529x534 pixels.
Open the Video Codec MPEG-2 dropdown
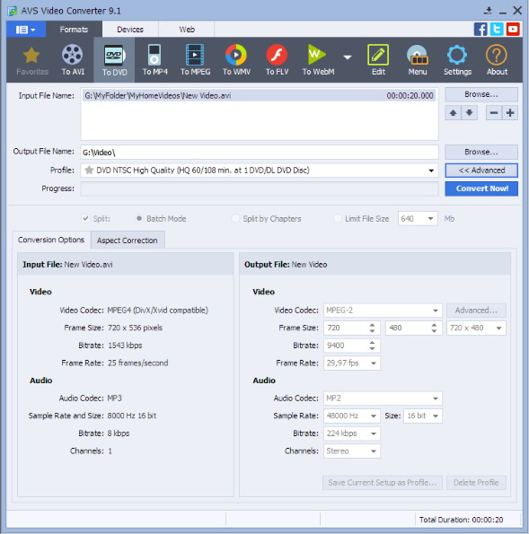(383, 311)
